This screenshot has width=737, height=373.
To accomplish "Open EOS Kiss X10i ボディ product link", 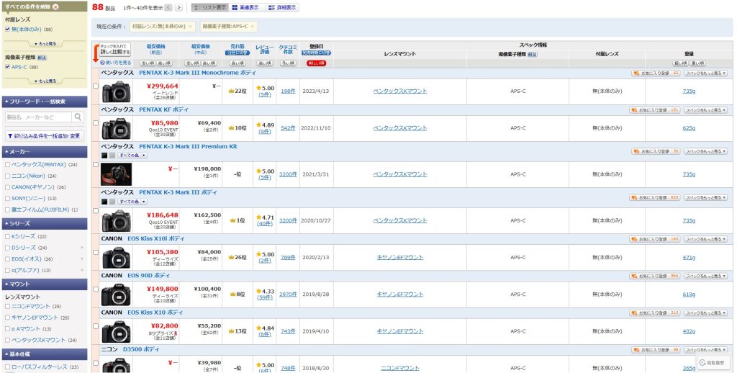I will (x=156, y=238).
